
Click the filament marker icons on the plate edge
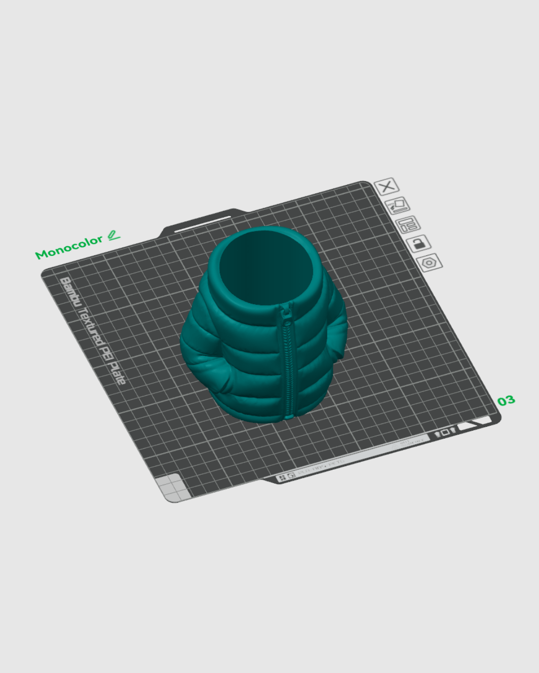click(x=445, y=431)
